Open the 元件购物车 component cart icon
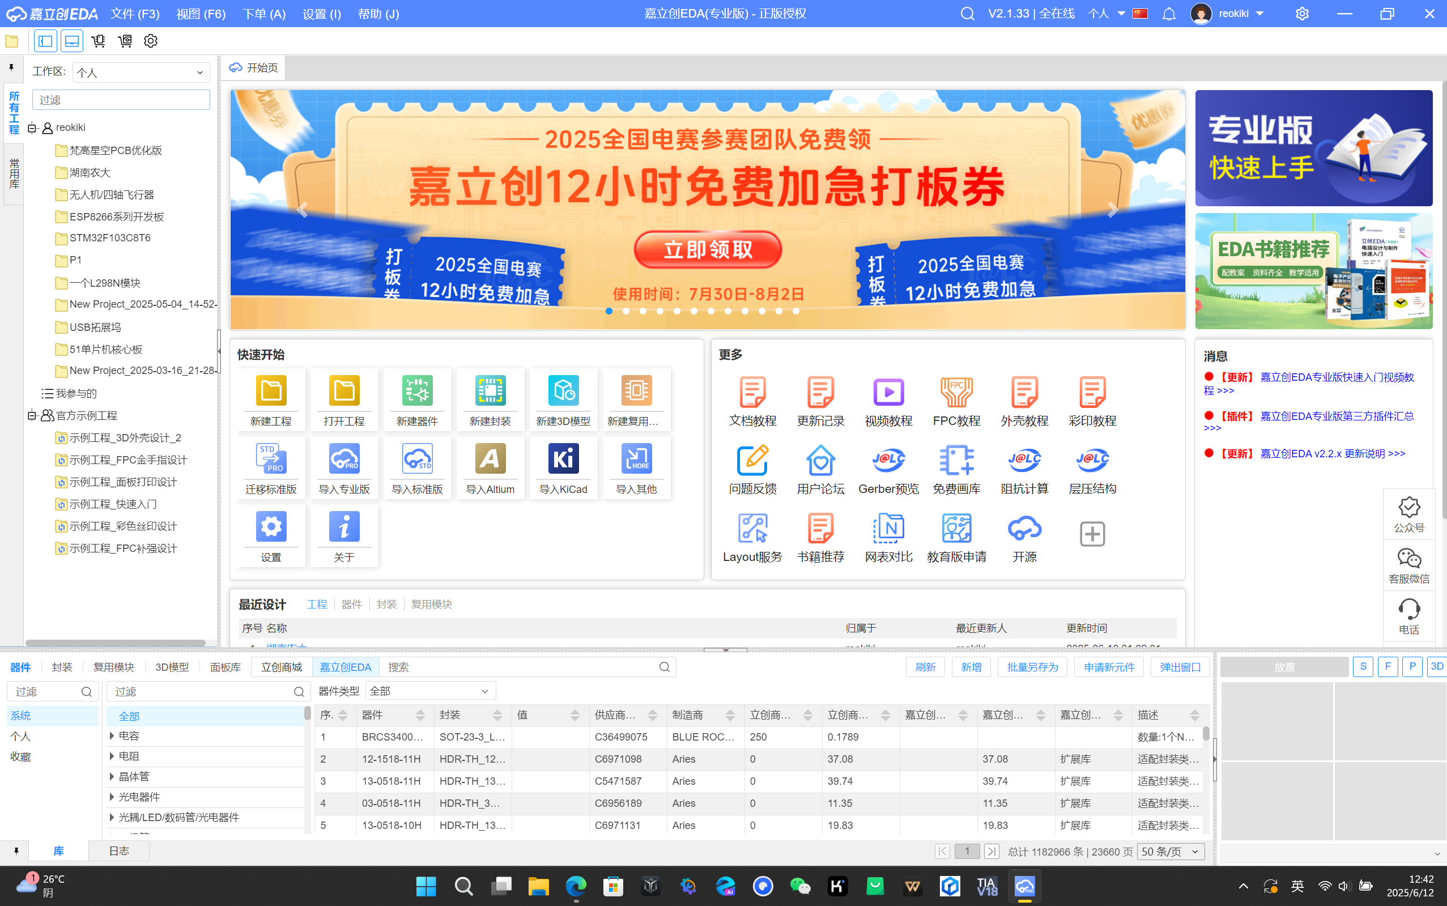Viewport: 1447px width, 906px height. 98,41
